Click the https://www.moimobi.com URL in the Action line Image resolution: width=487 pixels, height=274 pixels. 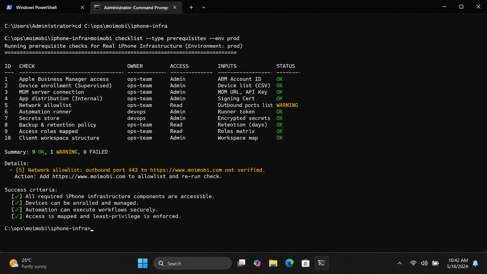pos(89,176)
